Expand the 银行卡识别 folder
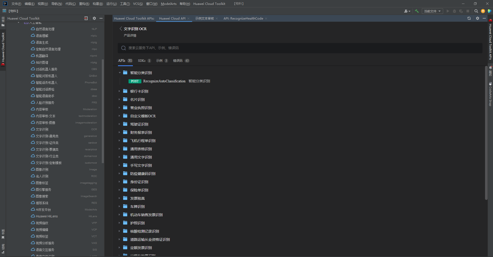 120,91
